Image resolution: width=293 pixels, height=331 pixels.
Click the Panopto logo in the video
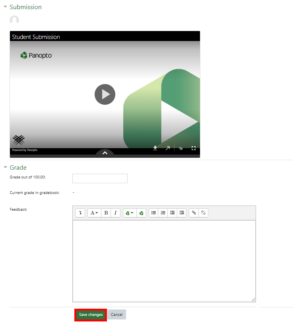[x=36, y=55]
